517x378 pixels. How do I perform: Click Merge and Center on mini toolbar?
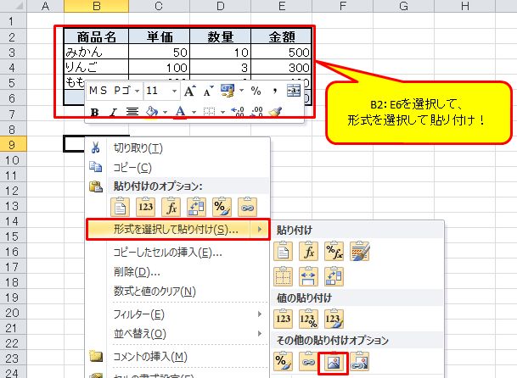tap(294, 91)
